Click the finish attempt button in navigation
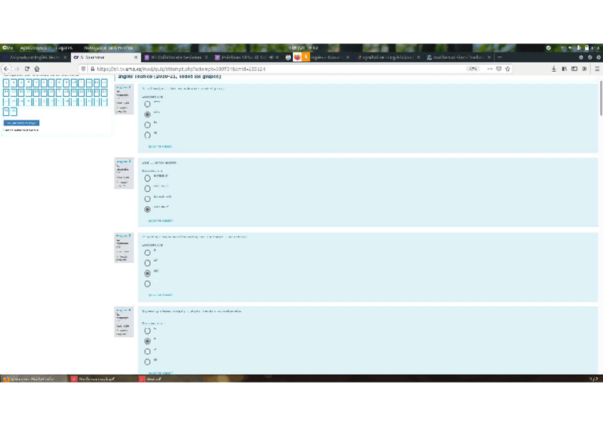The width and height of the screenshot is (603, 426). pos(21,123)
